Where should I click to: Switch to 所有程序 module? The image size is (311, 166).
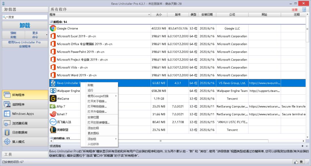coord(25,95)
